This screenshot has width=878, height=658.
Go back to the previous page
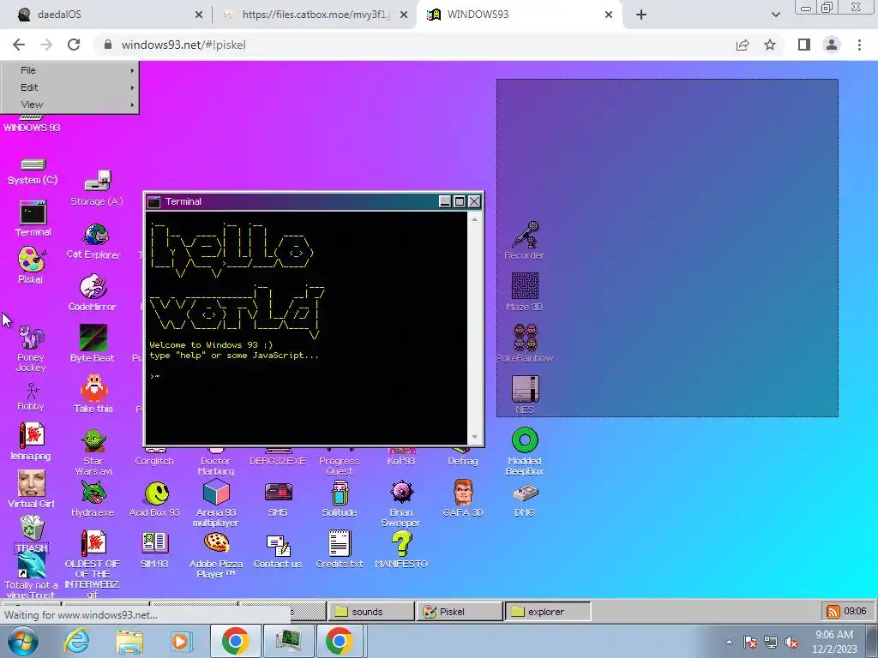(19, 45)
